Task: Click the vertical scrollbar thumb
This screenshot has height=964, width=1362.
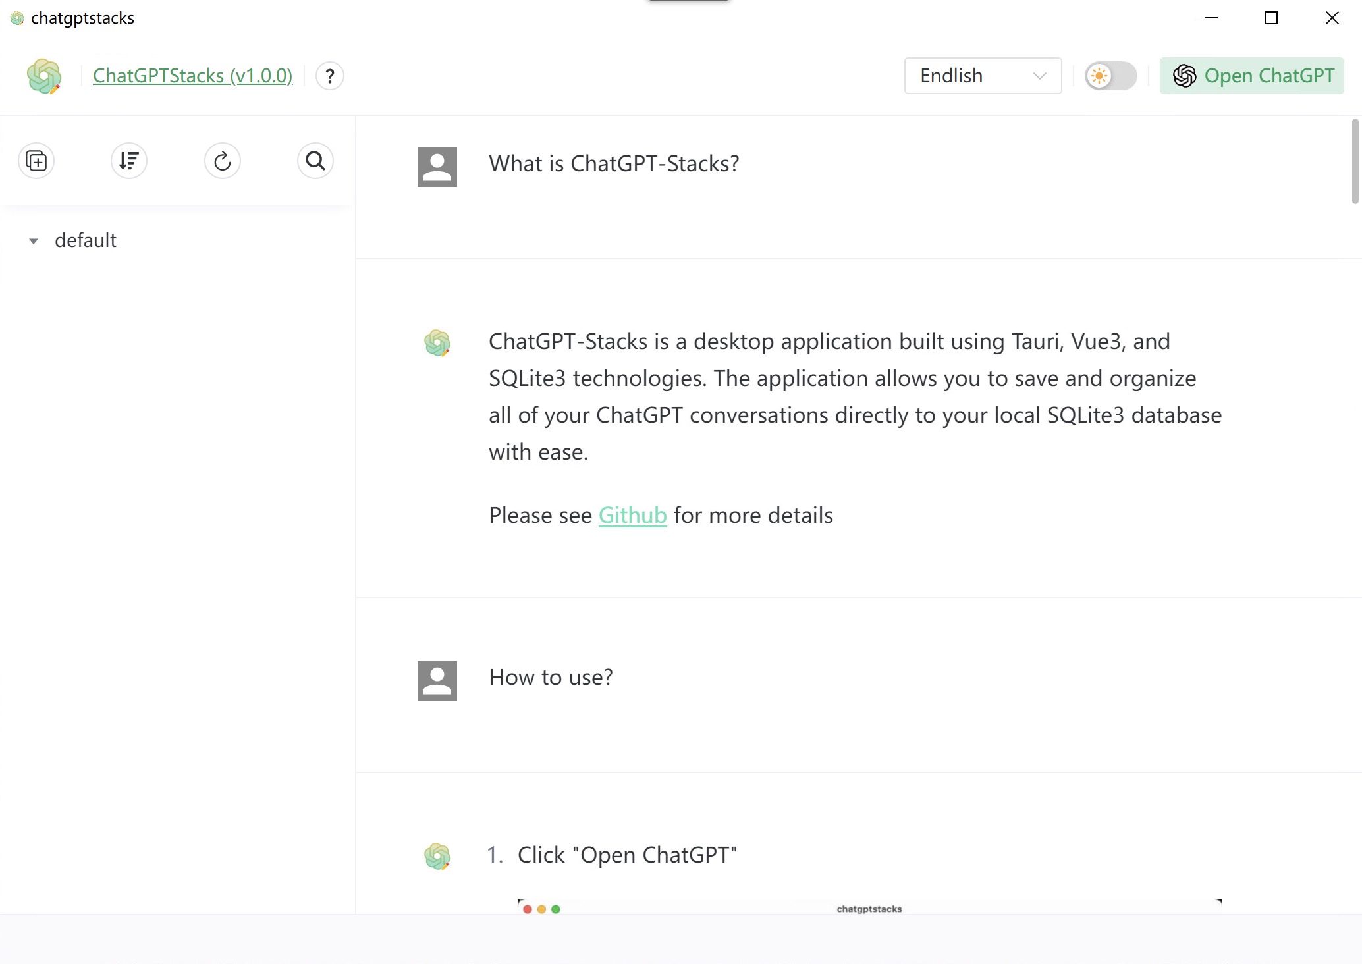Action: (1355, 161)
